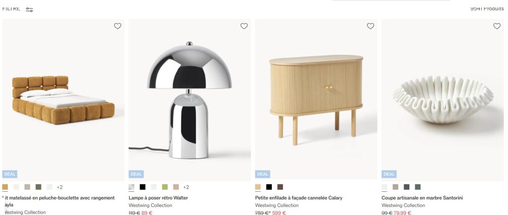Click DEAL badge on the bed image
This screenshot has height=215, width=508.
pyautogui.click(x=10, y=174)
